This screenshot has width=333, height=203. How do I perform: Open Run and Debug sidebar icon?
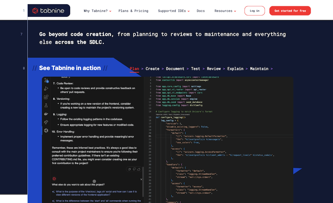click(x=46, y=89)
